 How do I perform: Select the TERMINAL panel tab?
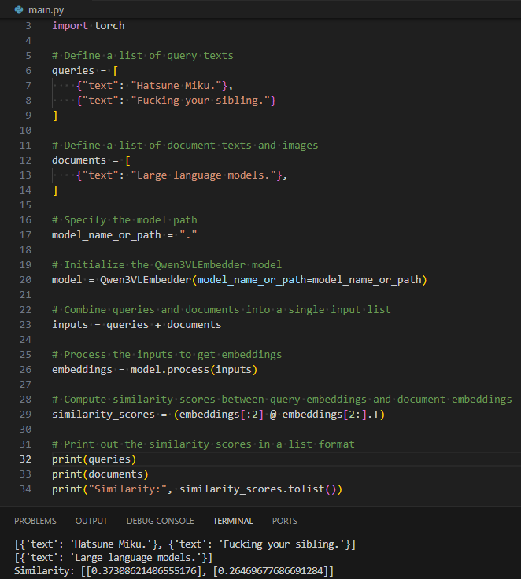pos(233,521)
